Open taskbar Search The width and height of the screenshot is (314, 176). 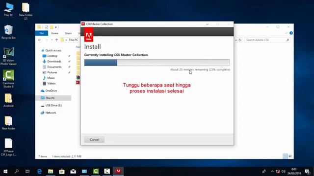click(x=17, y=171)
